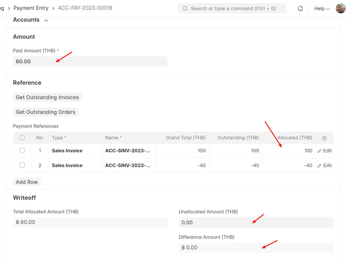Image resolution: width=347 pixels, height=259 pixels.
Task: Check the first Sales Invoice row
Action: [x=22, y=150]
